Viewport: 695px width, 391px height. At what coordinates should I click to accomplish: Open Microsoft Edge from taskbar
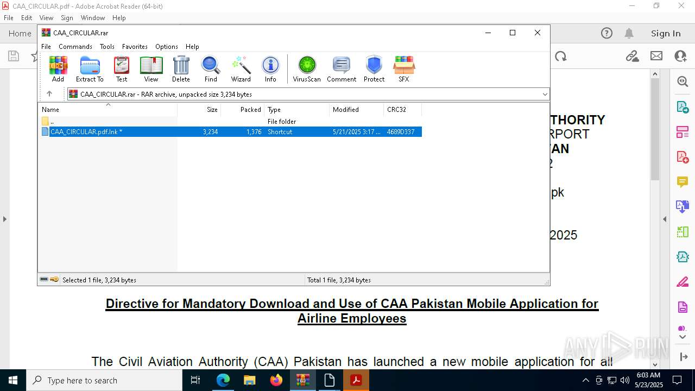tap(223, 380)
